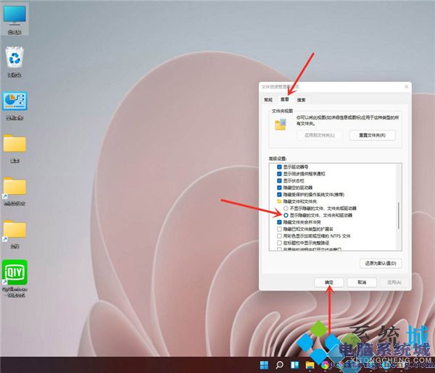The width and height of the screenshot is (435, 373).
Task: Click the 应用(A) apply button
Action: point(394,282)
